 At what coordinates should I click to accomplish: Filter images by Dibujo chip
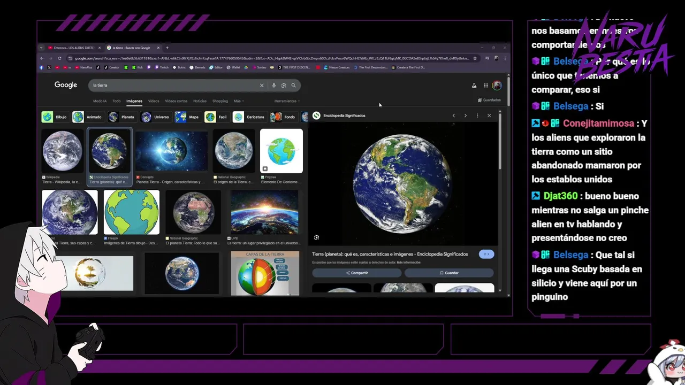point(55,117)
